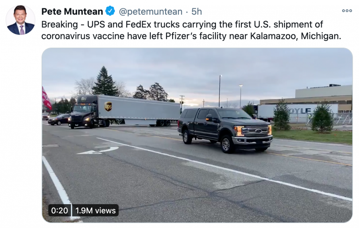Click the blue verified badge

coord(110,11)
